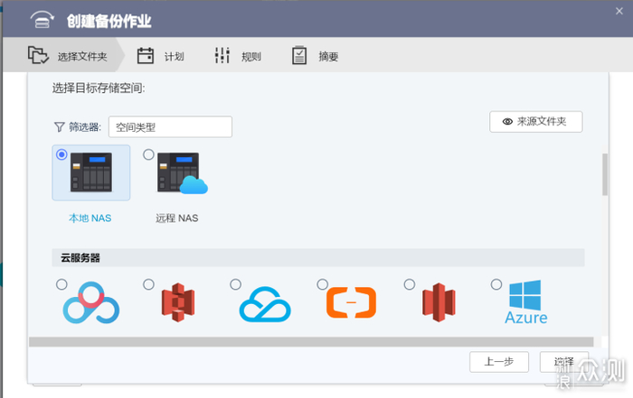This screenshot has width=633, height=398.
Task: Choose the Tencent Cloud radio button
Action: [235, 284]
